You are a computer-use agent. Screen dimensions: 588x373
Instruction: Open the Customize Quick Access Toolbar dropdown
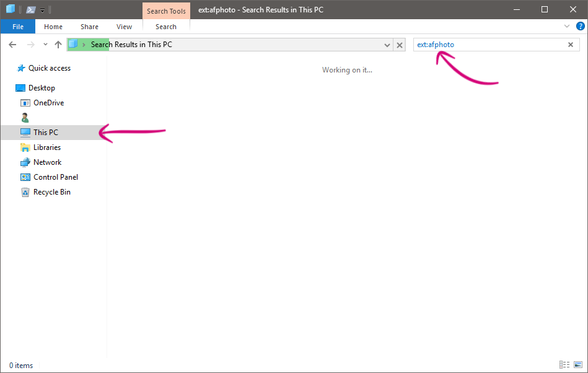(42, 11)
